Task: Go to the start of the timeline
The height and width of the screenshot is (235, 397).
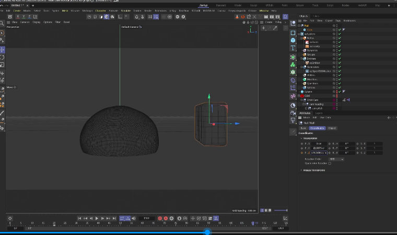Action: 79,218
